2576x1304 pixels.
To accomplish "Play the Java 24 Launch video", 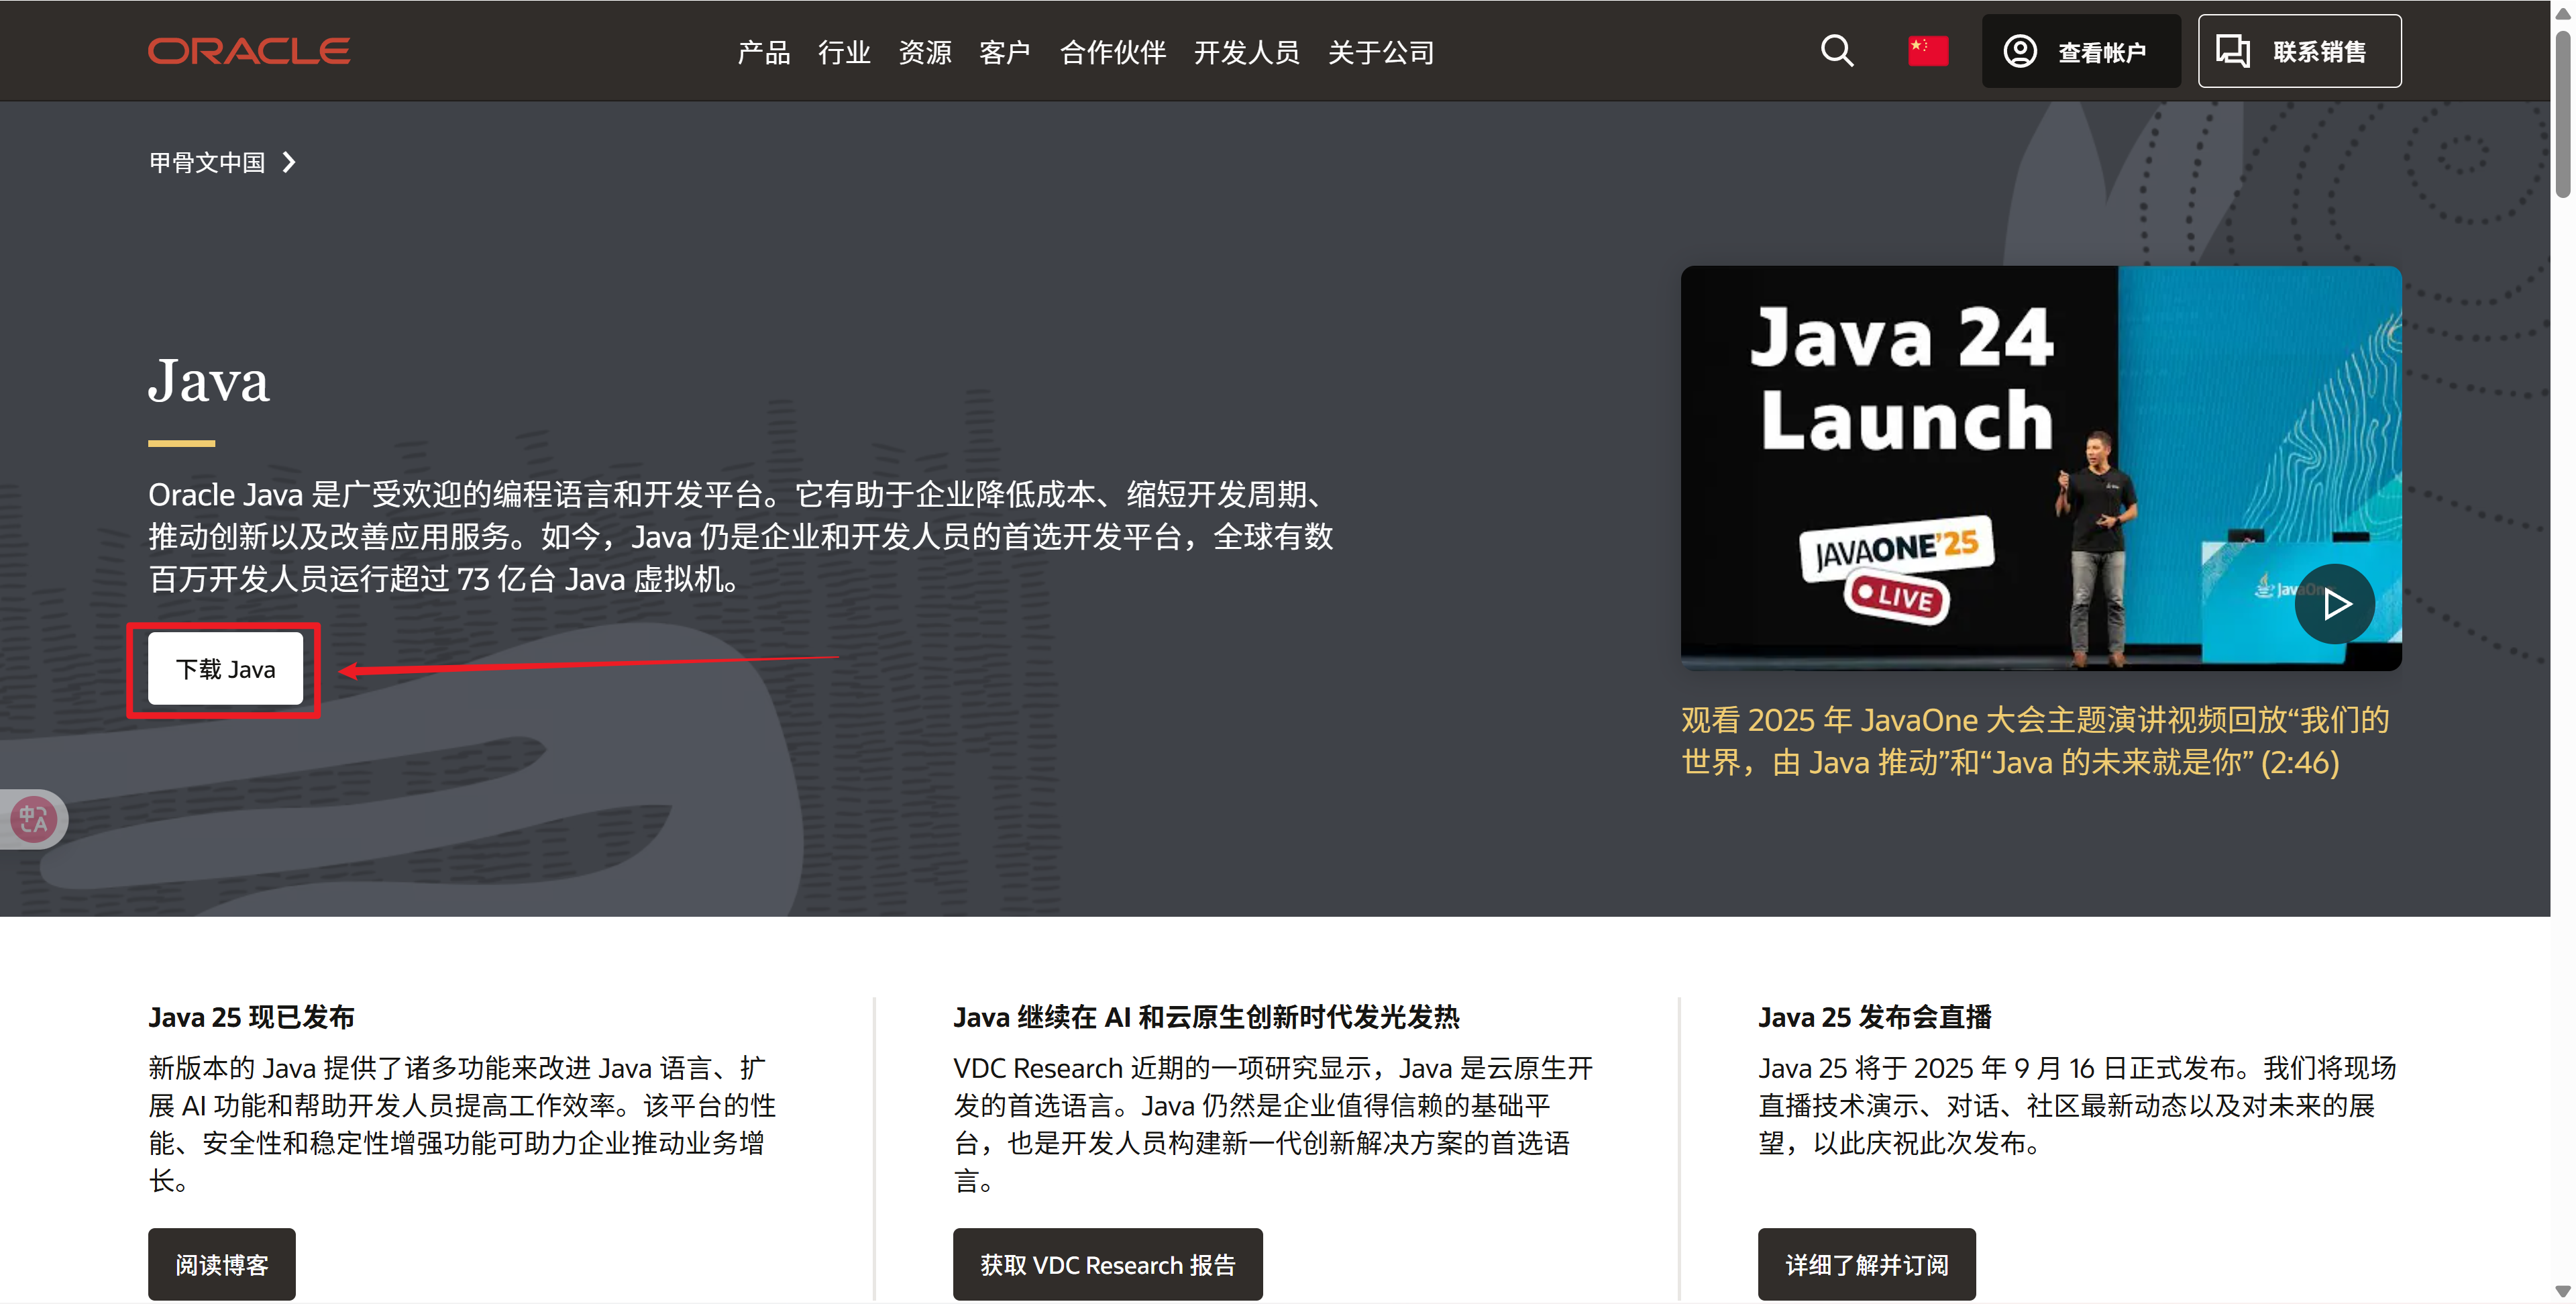I will (x=2334, y=603).
